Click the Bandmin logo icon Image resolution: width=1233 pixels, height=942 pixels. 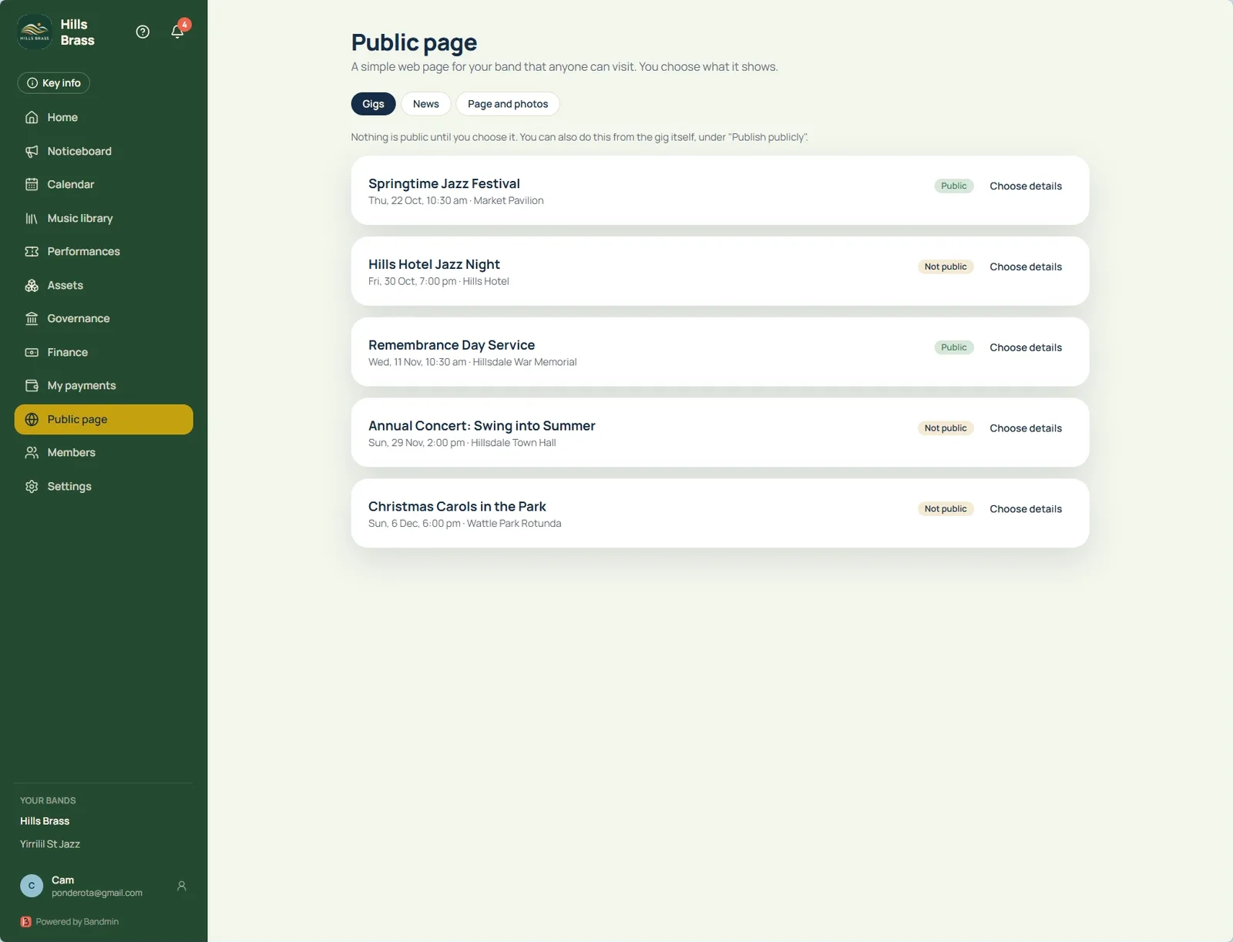tap(26, 921)
